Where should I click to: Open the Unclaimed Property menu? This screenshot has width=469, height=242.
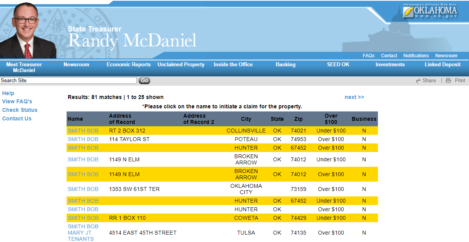(x=181, y=65)
